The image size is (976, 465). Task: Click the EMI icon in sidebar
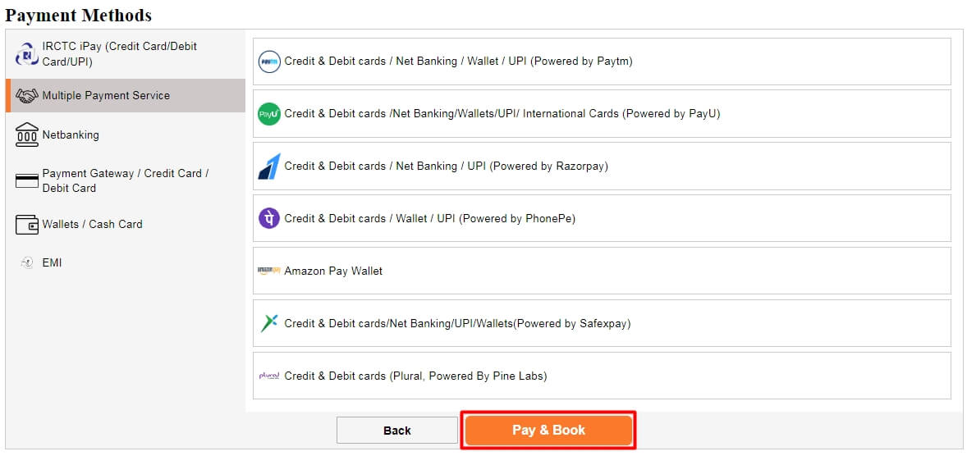coord(27,263)
